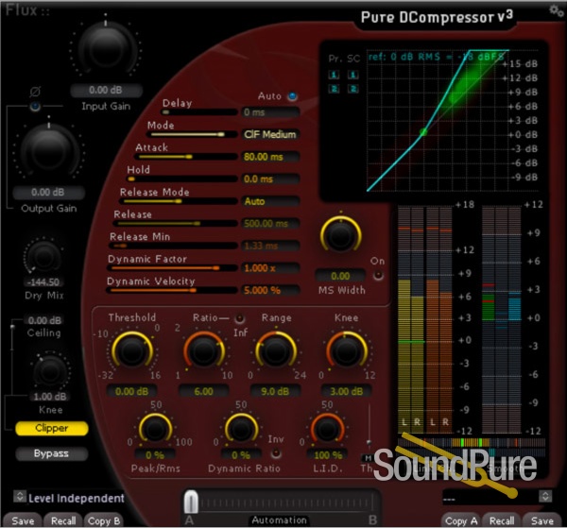567x528 pixels.
Task: Click Copy B button
Action: click(x=104, y=520)
